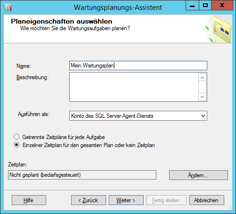Minimize the Wartungsplanungs-Assistent window
This screenshot has width=236, height=214.
(192, 6)
